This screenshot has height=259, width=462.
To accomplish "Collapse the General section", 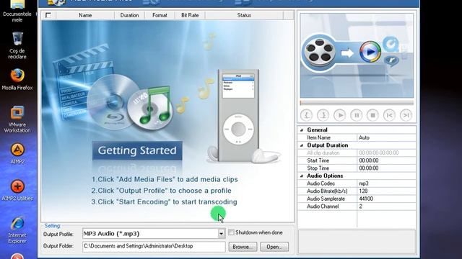I will pos(302,129).
